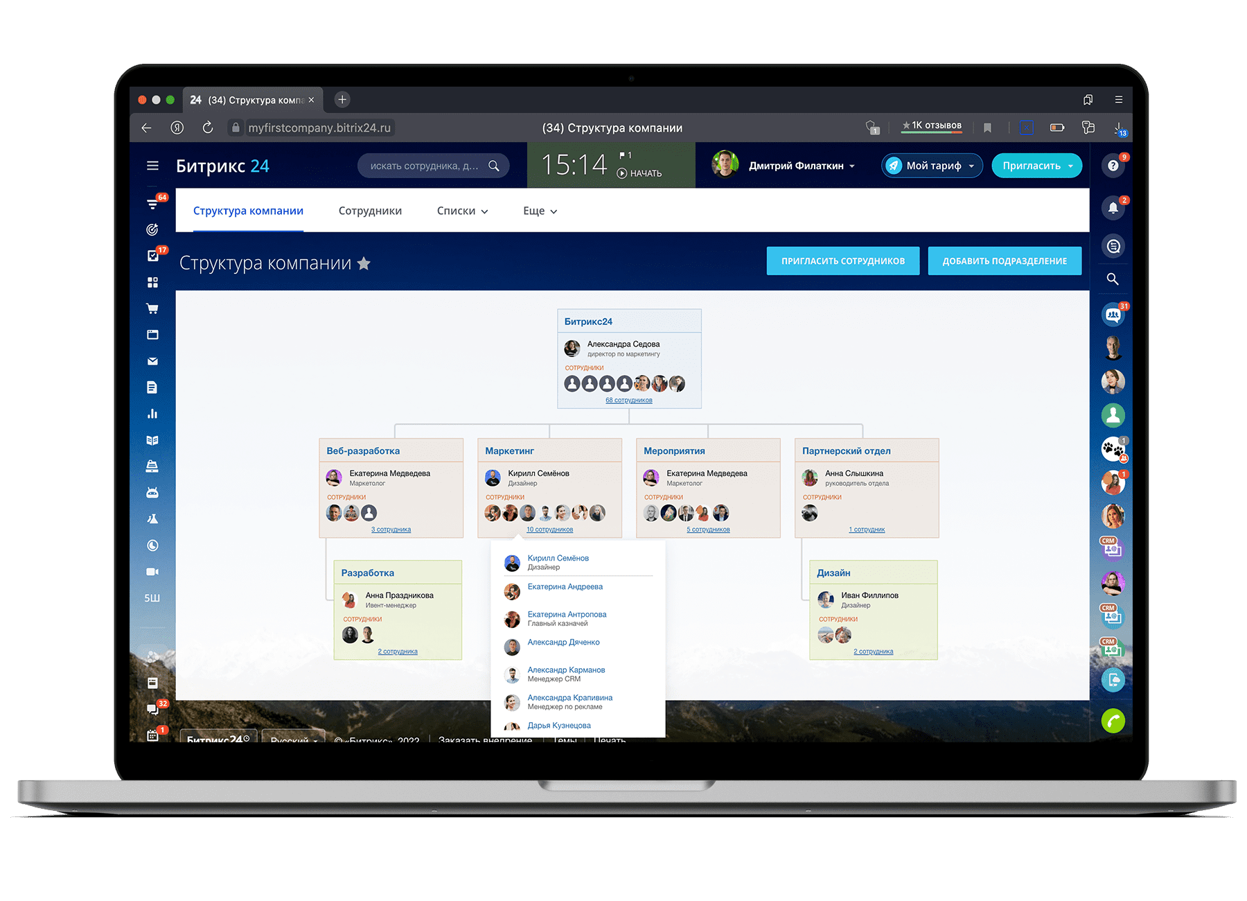Click the search employee input field
This screenshot has height=901, width=1247.
click(x=433, y=166)
